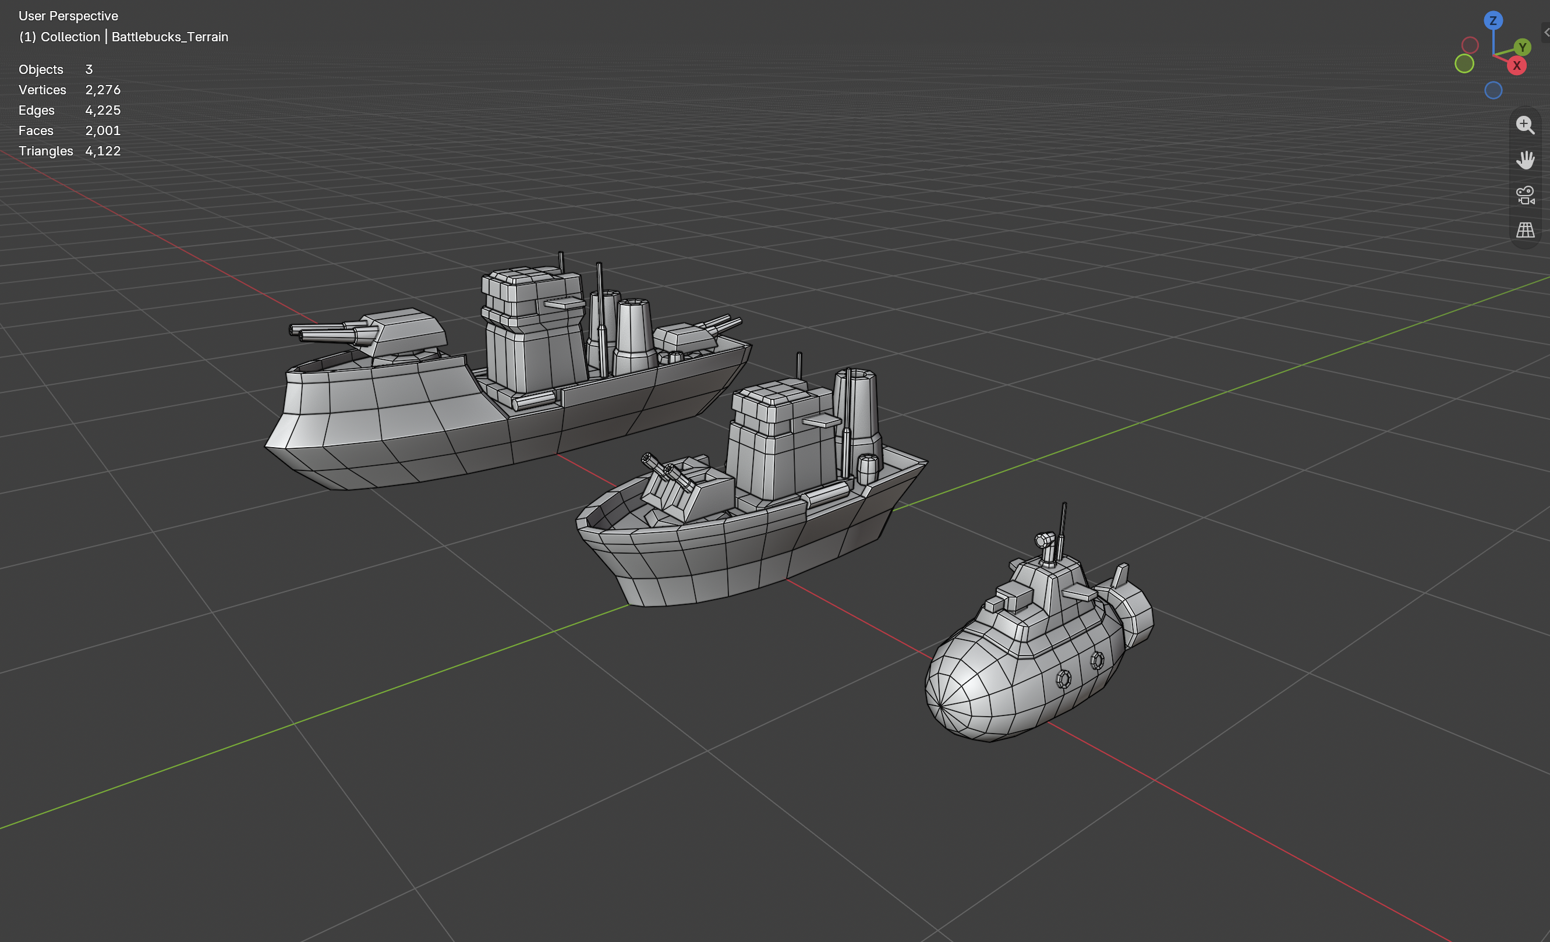Click the zoom magnifier viewport icon
Viewport: 1550px width, 942px height.
[x=1525, y=125]
